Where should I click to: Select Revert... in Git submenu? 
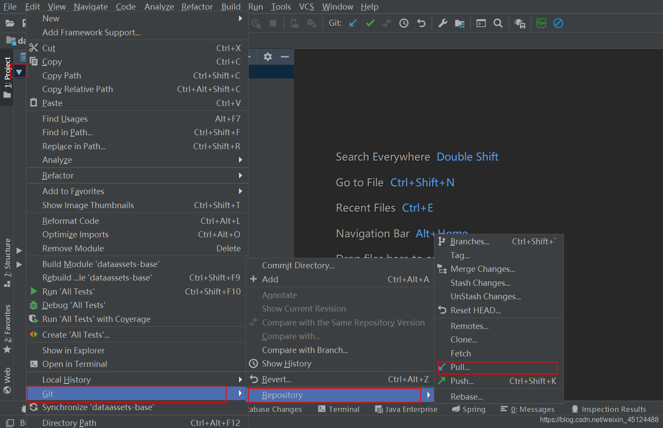[341, 379]
